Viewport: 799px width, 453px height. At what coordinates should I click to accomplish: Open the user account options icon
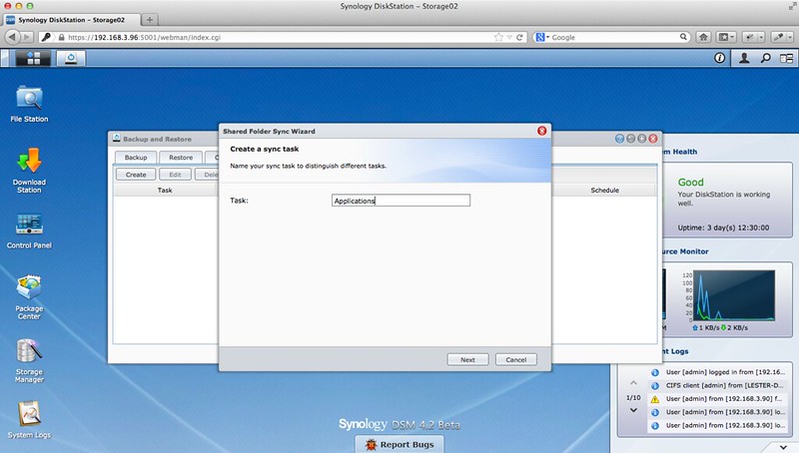744,58
